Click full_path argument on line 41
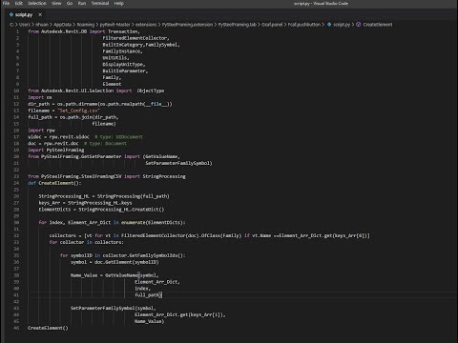458x343 pixels. coord(147,295)
